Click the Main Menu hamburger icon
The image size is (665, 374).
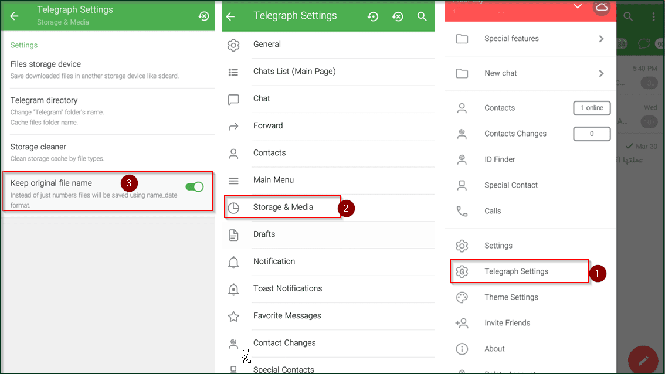coord(233,181)
